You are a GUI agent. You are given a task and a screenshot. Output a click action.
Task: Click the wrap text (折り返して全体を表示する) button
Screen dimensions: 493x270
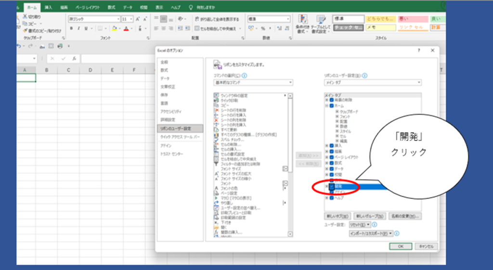pos(217,19)
